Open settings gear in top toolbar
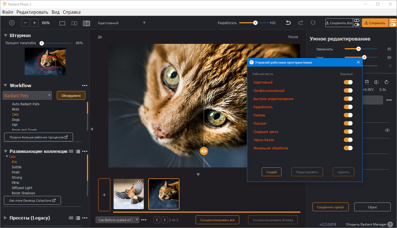397x228 pixels. tap(12, 23)
